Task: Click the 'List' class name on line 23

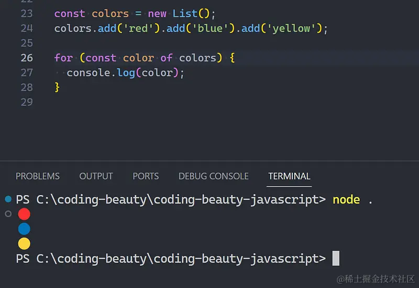Action: pyautogui.click(x=185, y=14)
